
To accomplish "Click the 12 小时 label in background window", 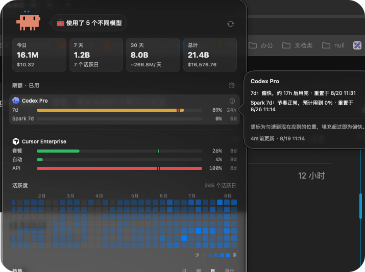I will (x=311, y=176).
